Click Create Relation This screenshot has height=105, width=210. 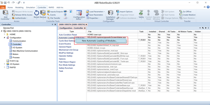point(188,15)
